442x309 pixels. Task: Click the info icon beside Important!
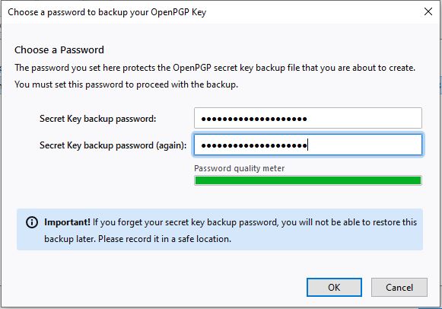tap(32, 222)
